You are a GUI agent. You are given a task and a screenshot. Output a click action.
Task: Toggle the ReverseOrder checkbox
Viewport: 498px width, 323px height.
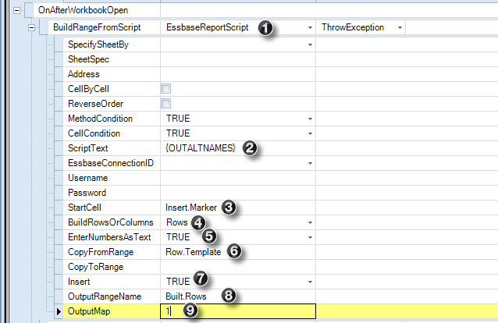(165, 104)
